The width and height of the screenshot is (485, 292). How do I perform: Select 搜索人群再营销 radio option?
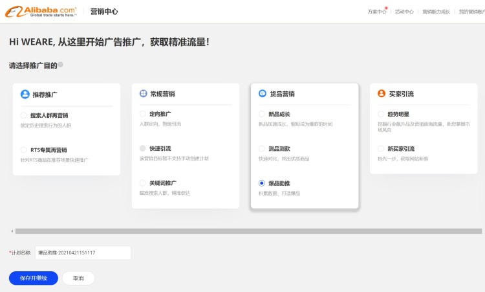pyautogui.click(x=24, y=115)
